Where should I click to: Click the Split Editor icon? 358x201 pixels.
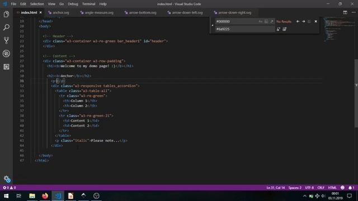pyautogui.click(x=345, y=12)
